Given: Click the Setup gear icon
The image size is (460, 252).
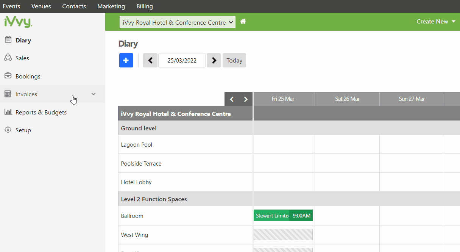Looking at the screenshot, I should point(8,130).
